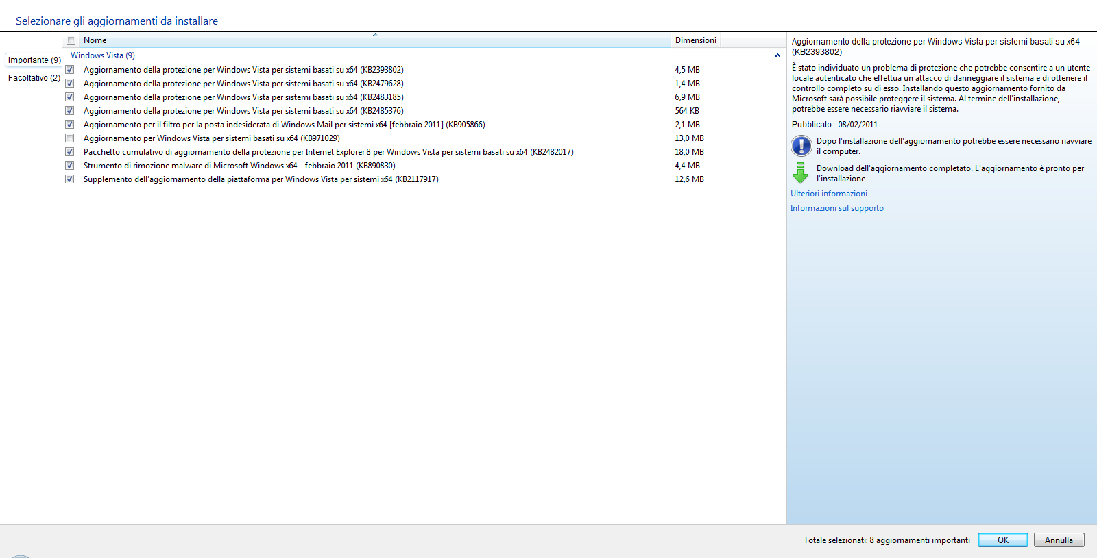Select the Windows Mail junk filter KB905866 row
This screenshot has width=1097, height=558.
click(x=424, y=125)
